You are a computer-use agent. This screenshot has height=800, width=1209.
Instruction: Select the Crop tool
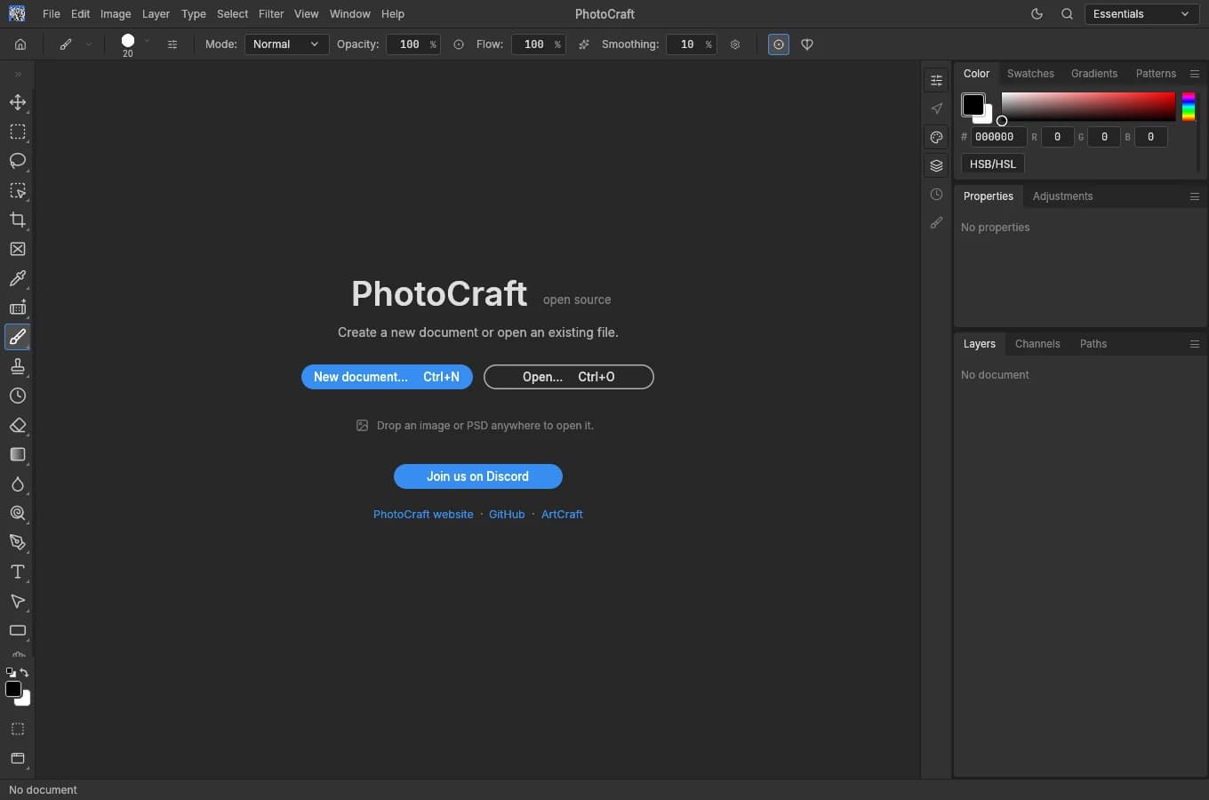tap(18, 220)
